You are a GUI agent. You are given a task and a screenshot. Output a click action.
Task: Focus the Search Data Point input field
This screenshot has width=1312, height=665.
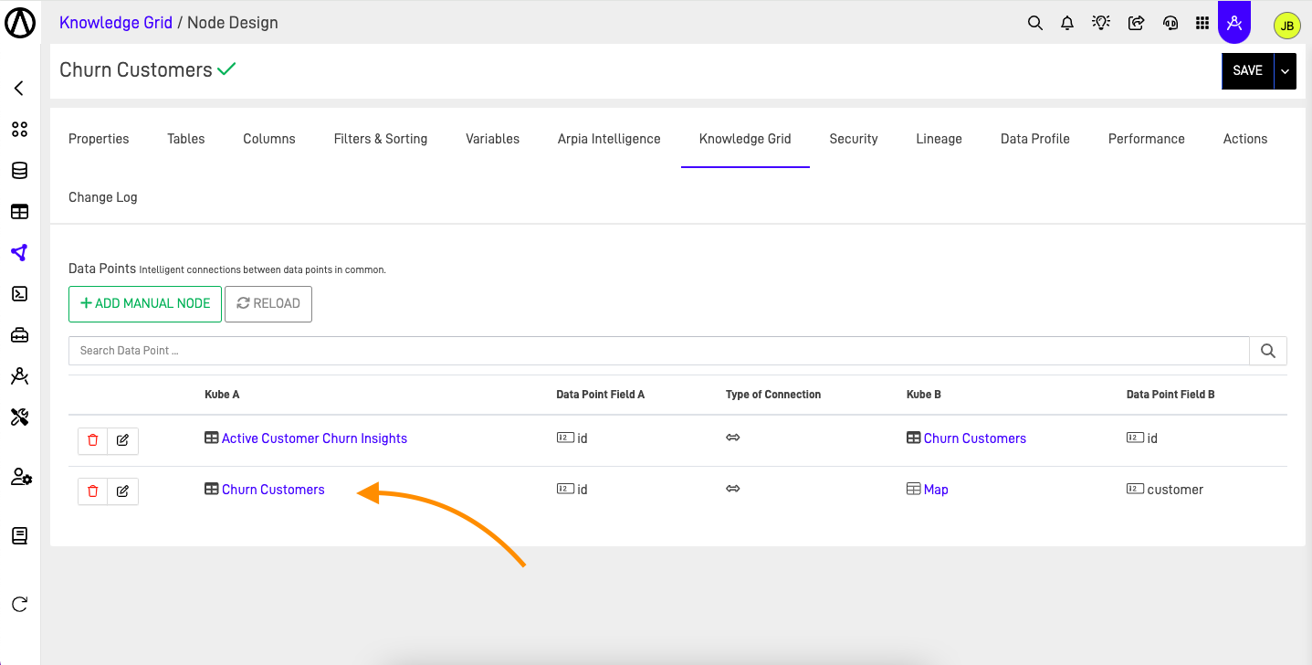point(659,351)
